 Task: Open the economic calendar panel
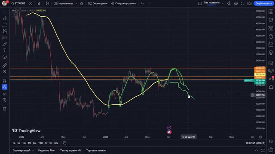271,44
